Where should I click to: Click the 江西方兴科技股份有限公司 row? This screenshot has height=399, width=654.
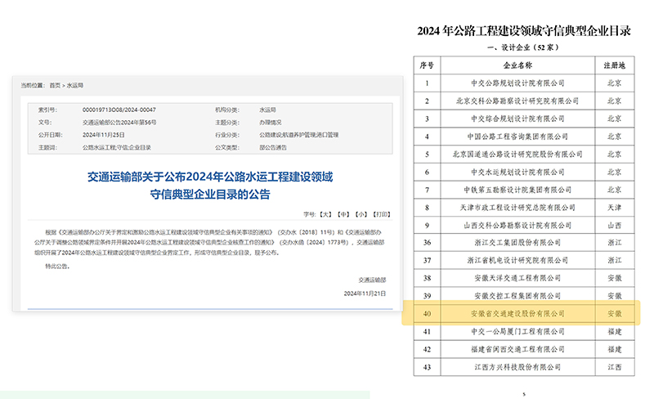[517, 365]
